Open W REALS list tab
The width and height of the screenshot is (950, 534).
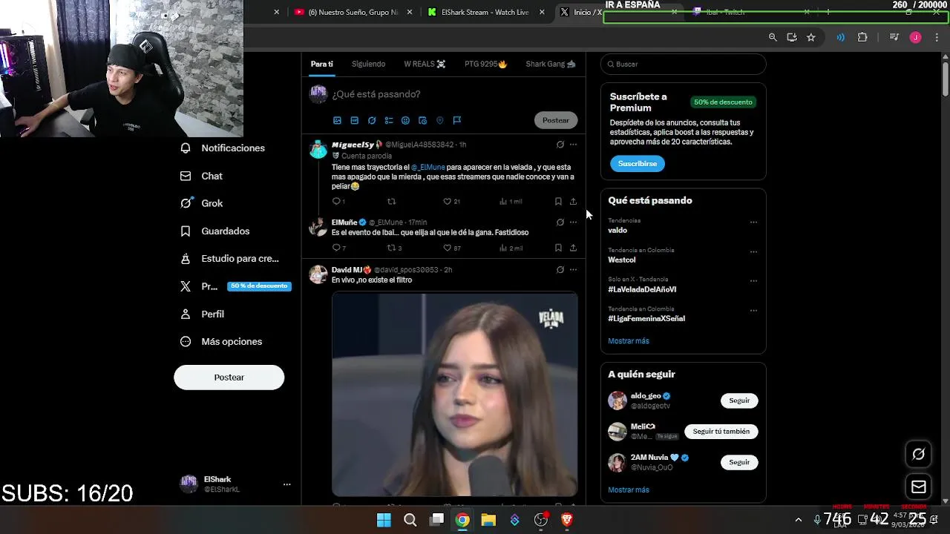point(425,64)
